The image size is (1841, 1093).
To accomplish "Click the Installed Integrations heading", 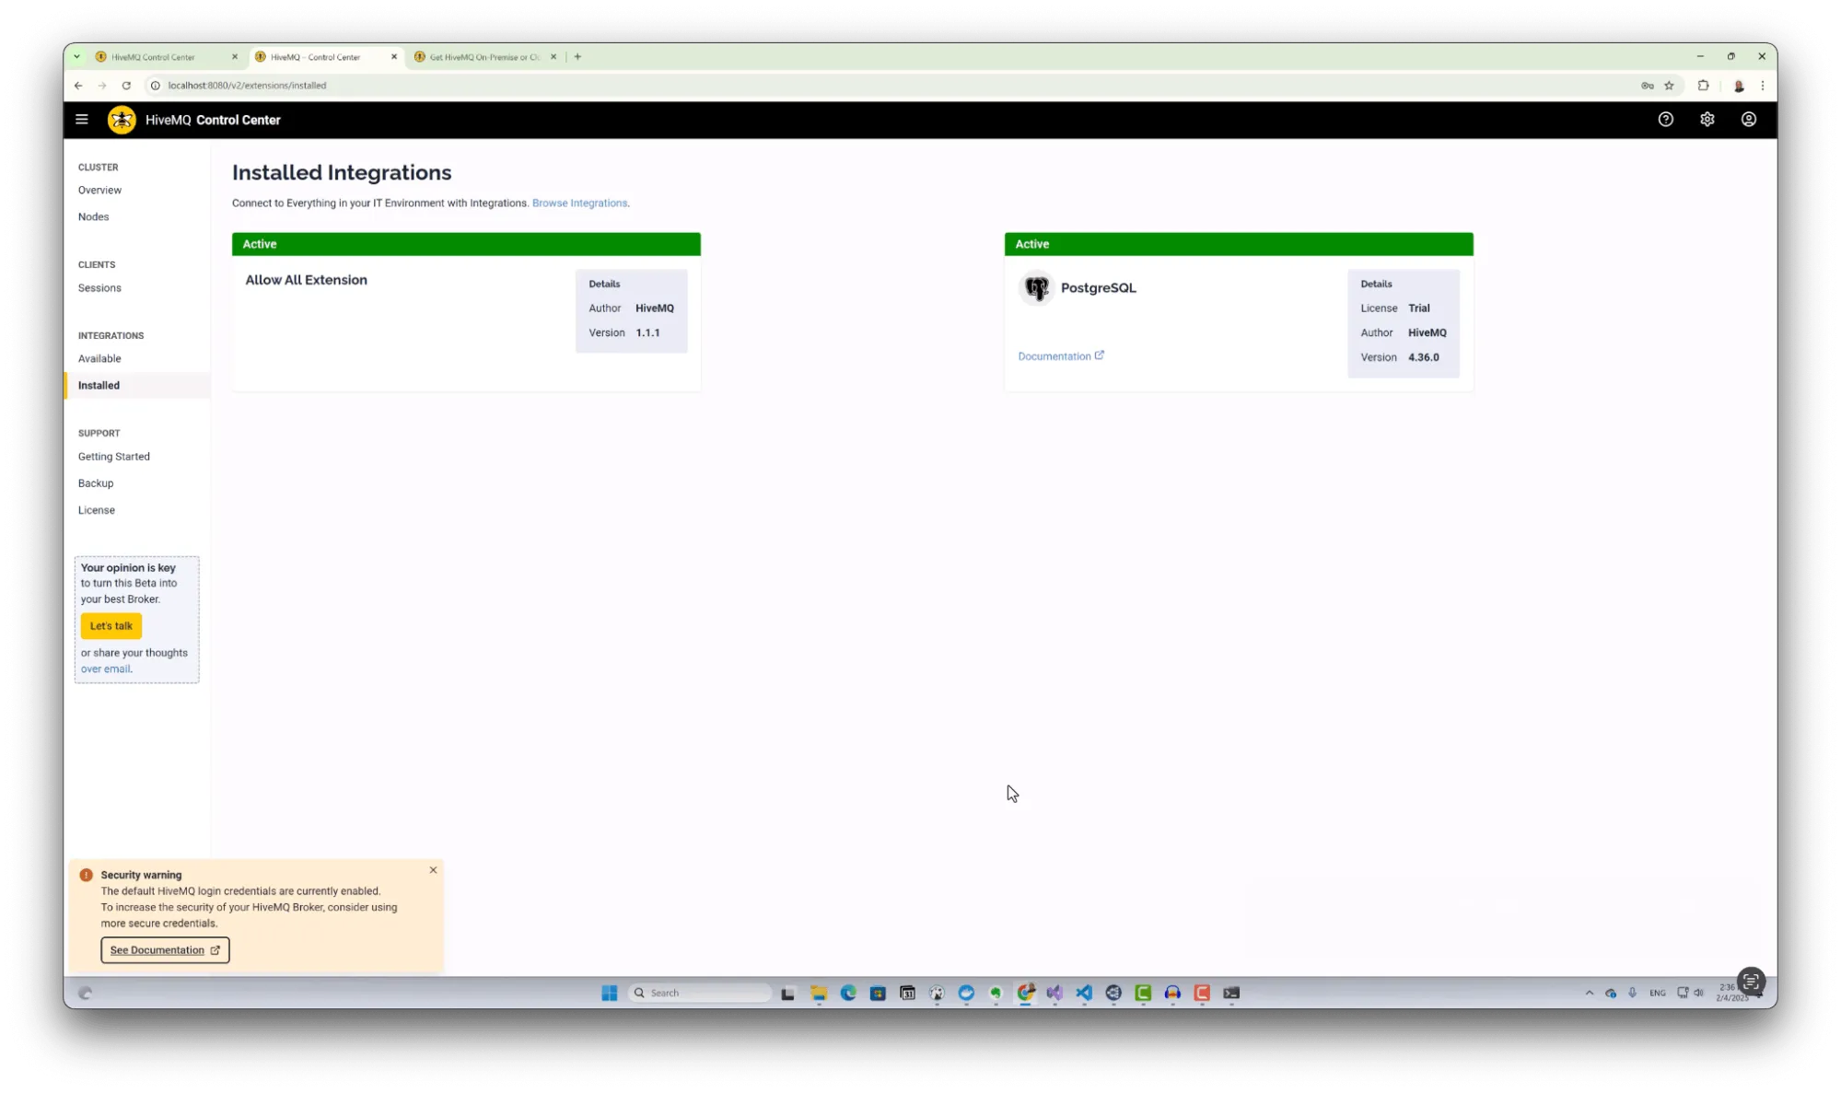I will click(342, 173).
